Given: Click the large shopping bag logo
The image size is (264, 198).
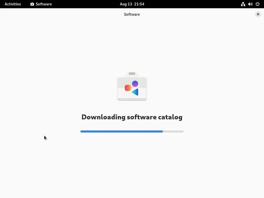Looking at the screenshot, I should pyautogui.click(x=132, y=86).
